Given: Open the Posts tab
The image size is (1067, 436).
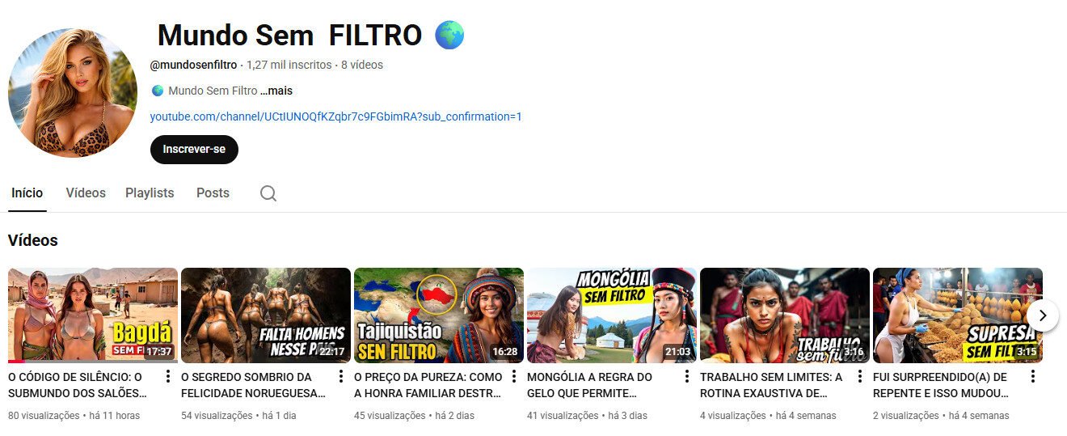Looking at the screenshot, I should click(213, 193).
